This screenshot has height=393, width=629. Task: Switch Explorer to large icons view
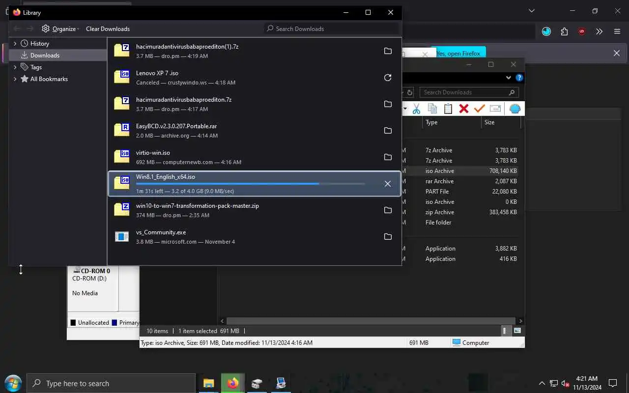point(517,331)
